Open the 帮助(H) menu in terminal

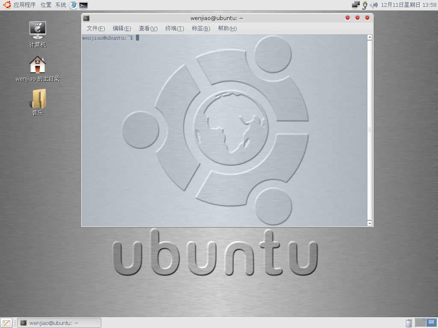pos(227,29)
